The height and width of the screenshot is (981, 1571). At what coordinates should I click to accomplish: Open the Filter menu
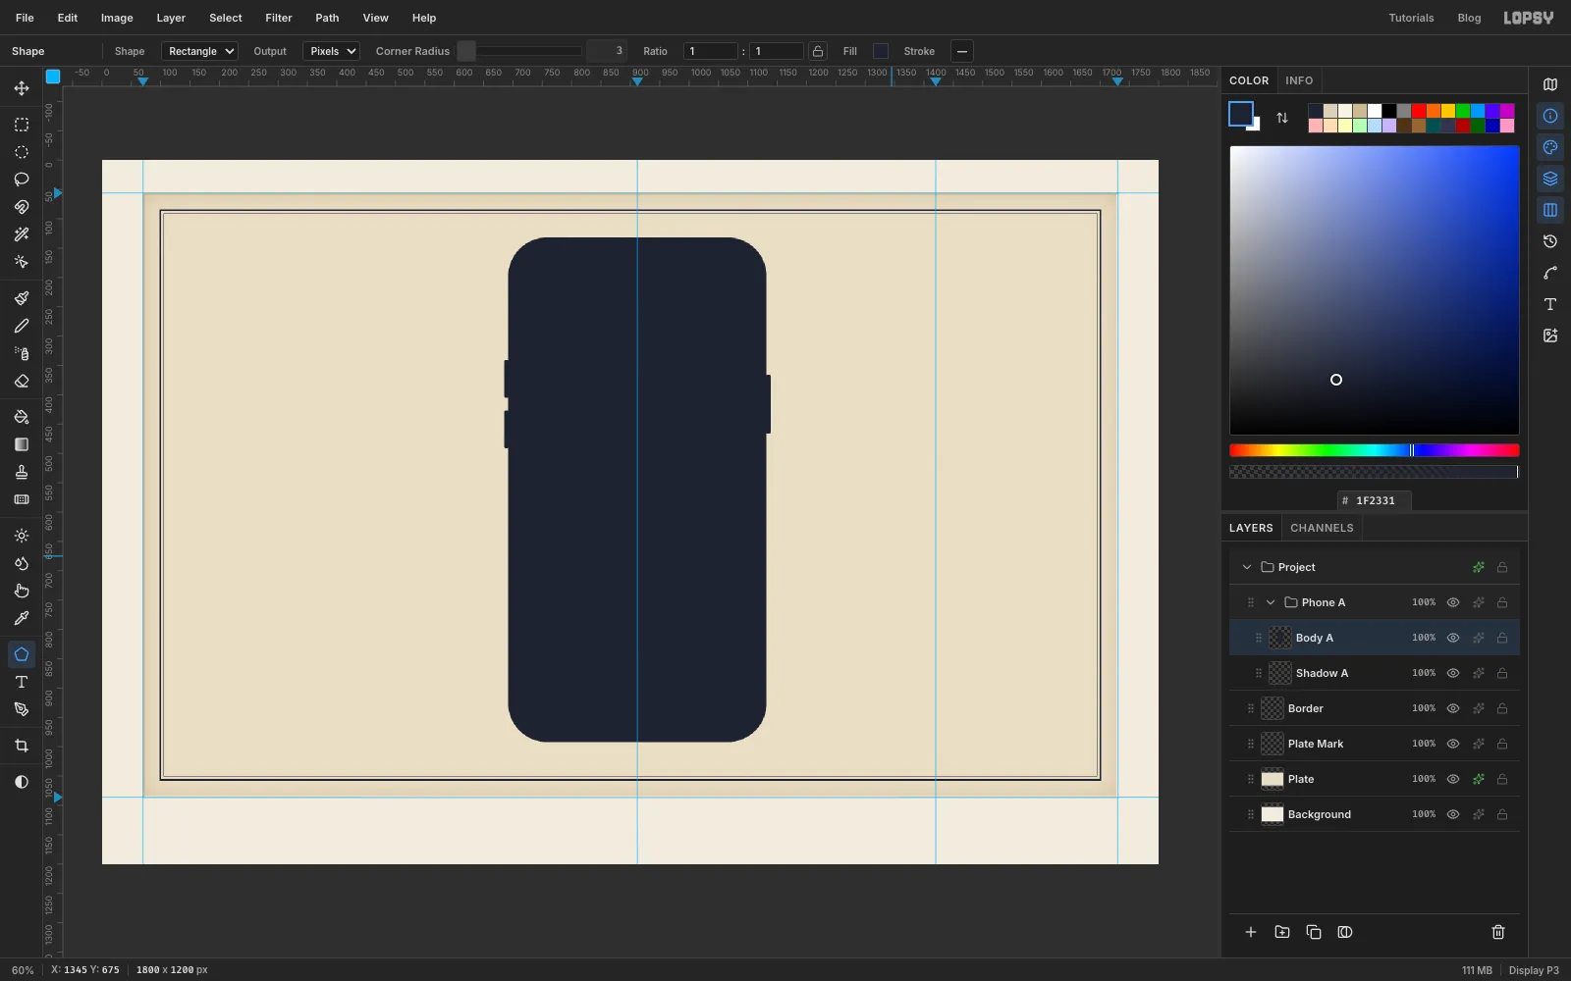tap(279, 18)
